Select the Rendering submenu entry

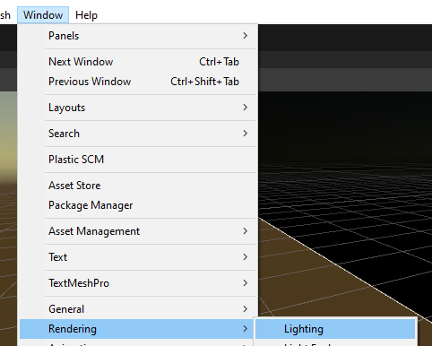[136, 329]
